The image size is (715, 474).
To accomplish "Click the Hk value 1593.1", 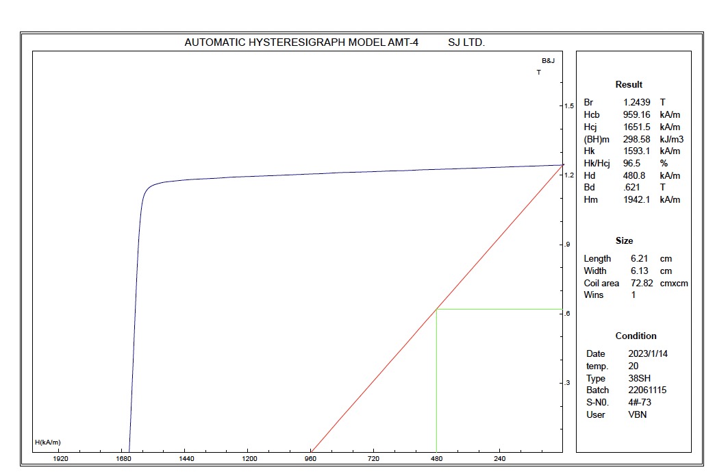I will [636, 151].
